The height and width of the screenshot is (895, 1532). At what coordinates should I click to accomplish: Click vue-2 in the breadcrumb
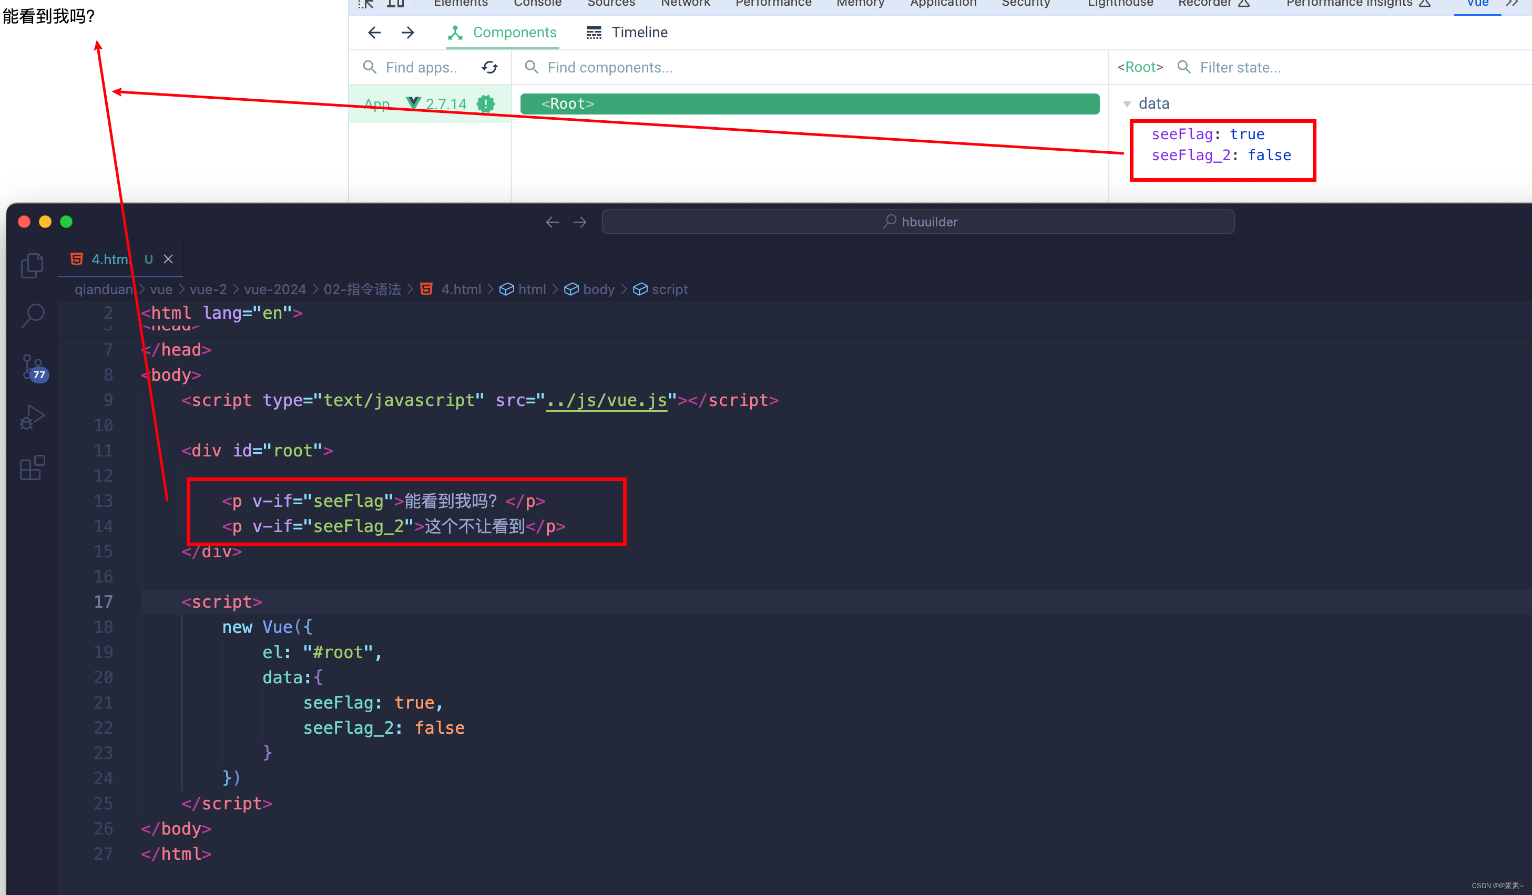(208, 289)
